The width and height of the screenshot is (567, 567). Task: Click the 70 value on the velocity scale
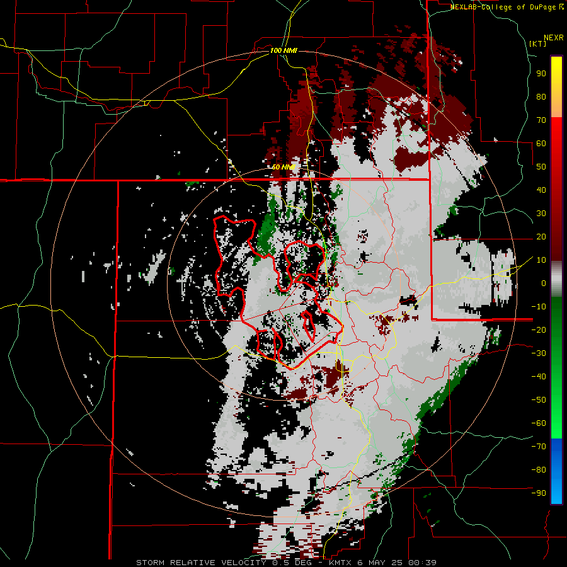point(541,120)
